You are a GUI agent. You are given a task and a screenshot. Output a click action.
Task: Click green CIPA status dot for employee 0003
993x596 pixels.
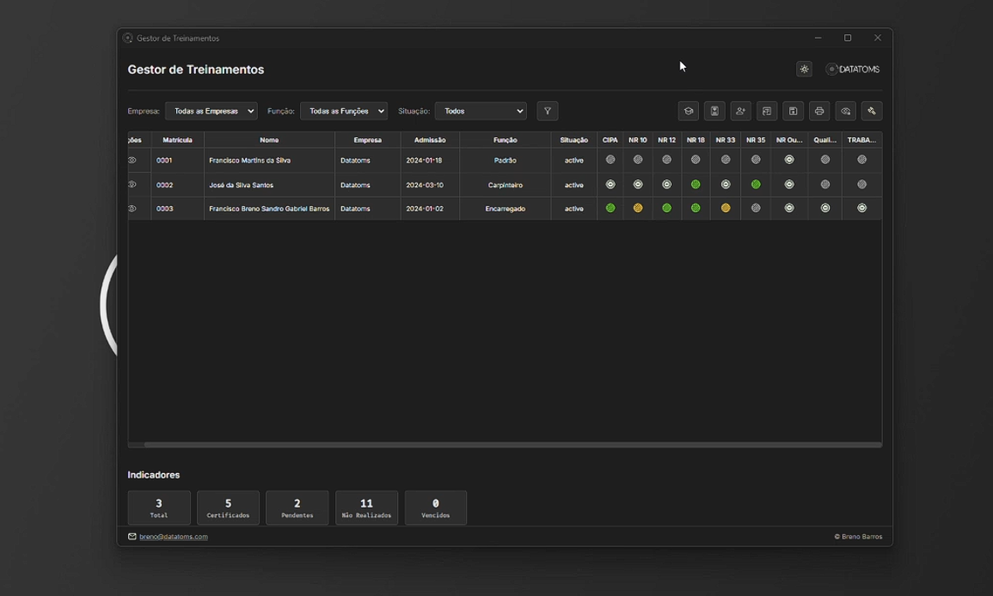[610, 208]
